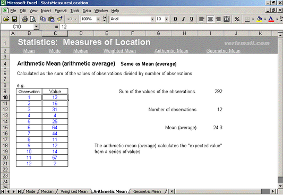Viewport: 283px width, 195px height.
Task: Copy the selection with the Copy icon
Action: (43, 19)
